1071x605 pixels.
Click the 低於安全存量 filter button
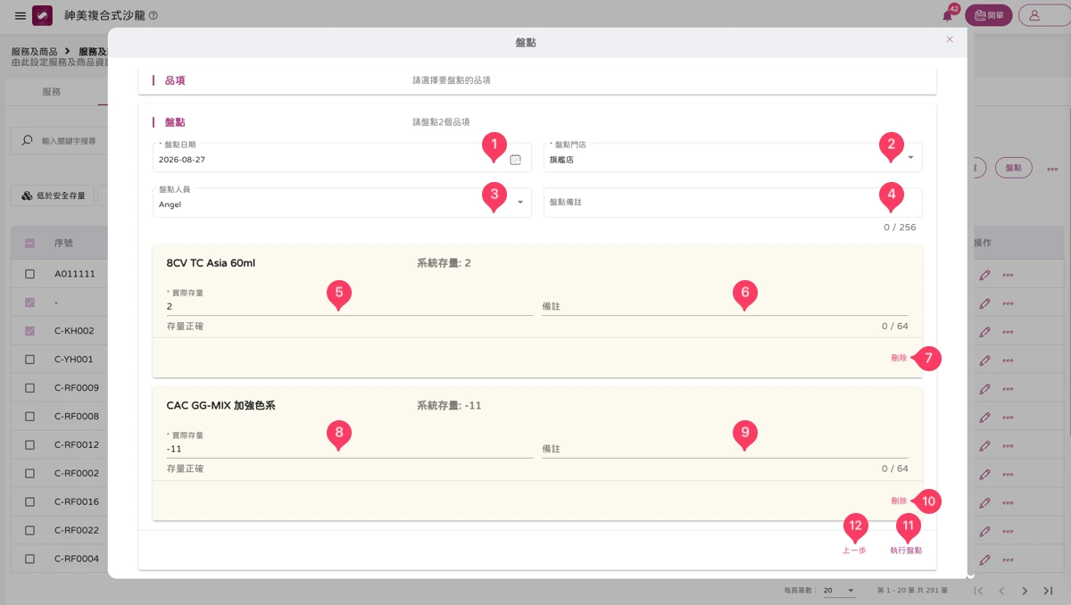tap(53, 195)
